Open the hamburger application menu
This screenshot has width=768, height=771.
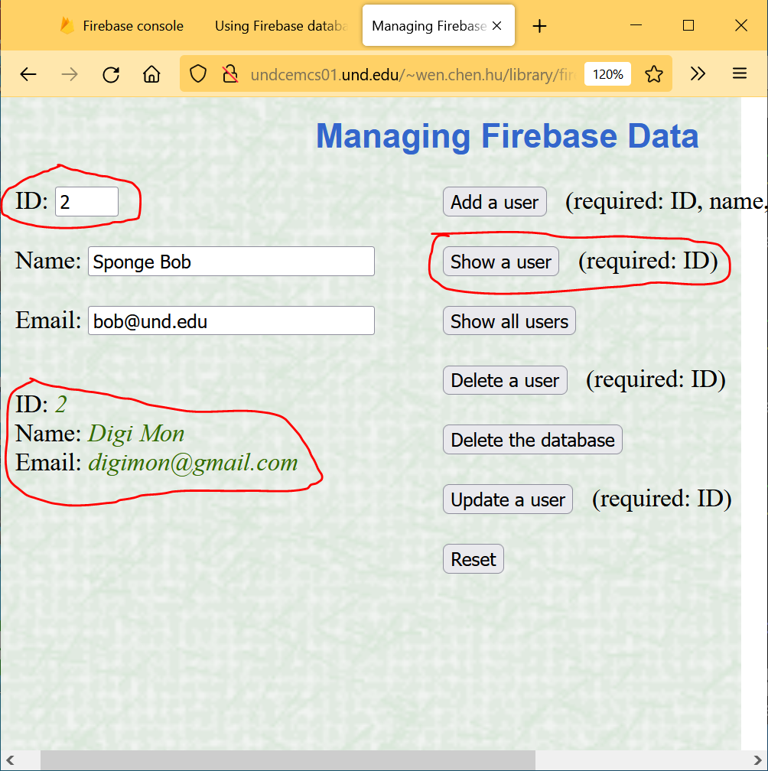[739, 74]
